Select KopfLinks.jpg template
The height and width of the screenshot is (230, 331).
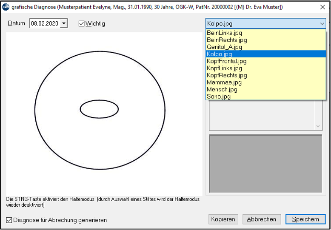(266, 68)
